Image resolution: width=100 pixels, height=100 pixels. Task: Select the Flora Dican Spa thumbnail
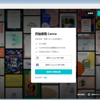click(32, 24)
